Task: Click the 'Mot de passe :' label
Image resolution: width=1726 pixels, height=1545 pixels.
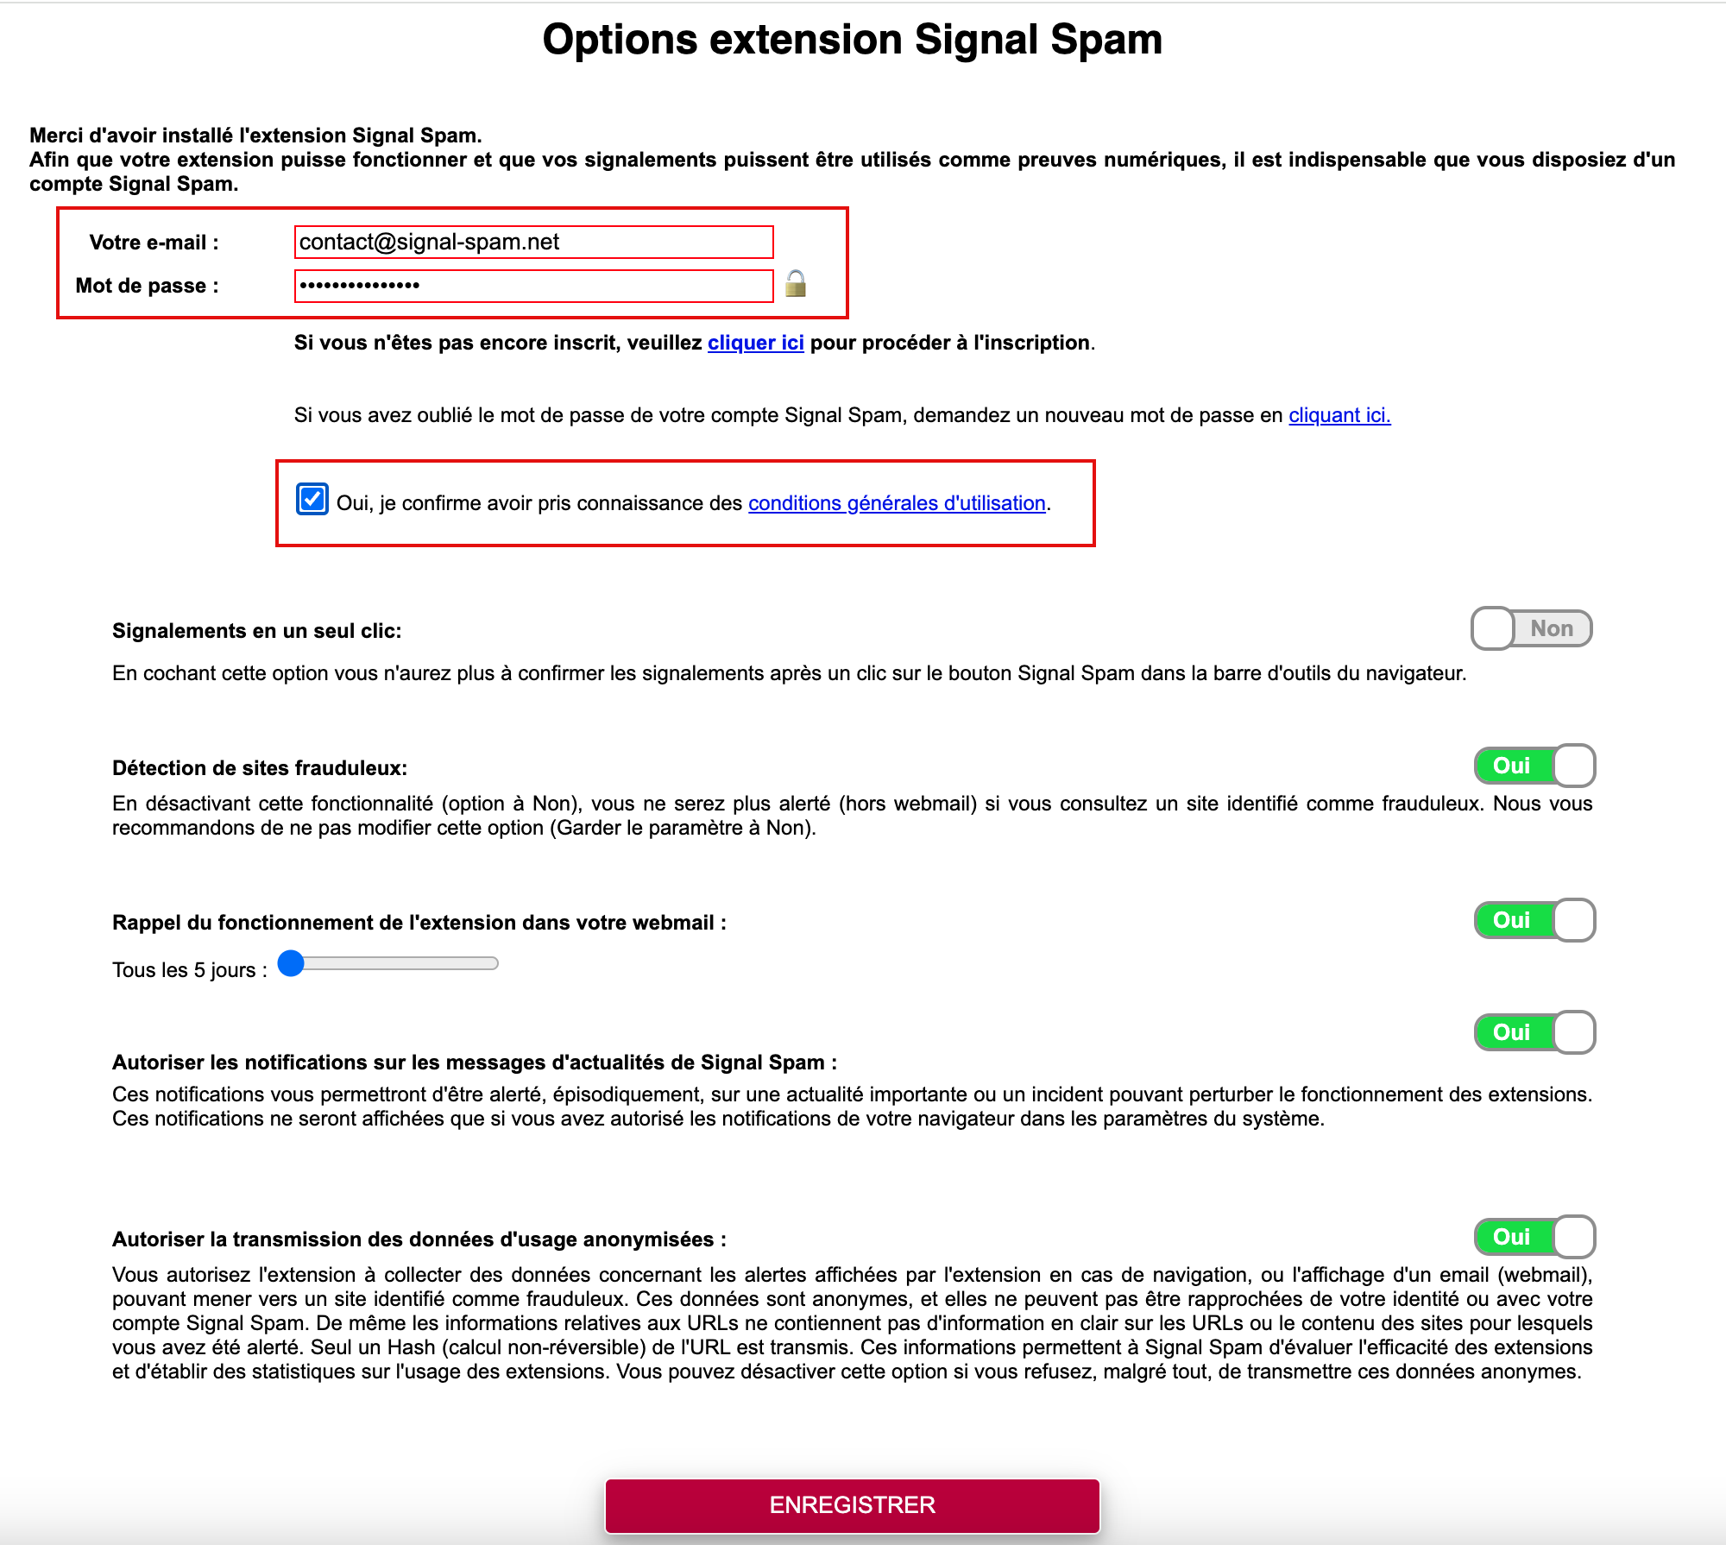Action: click(147, 286)
